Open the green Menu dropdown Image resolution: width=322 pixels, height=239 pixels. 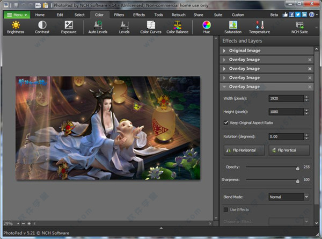(17, 15)
